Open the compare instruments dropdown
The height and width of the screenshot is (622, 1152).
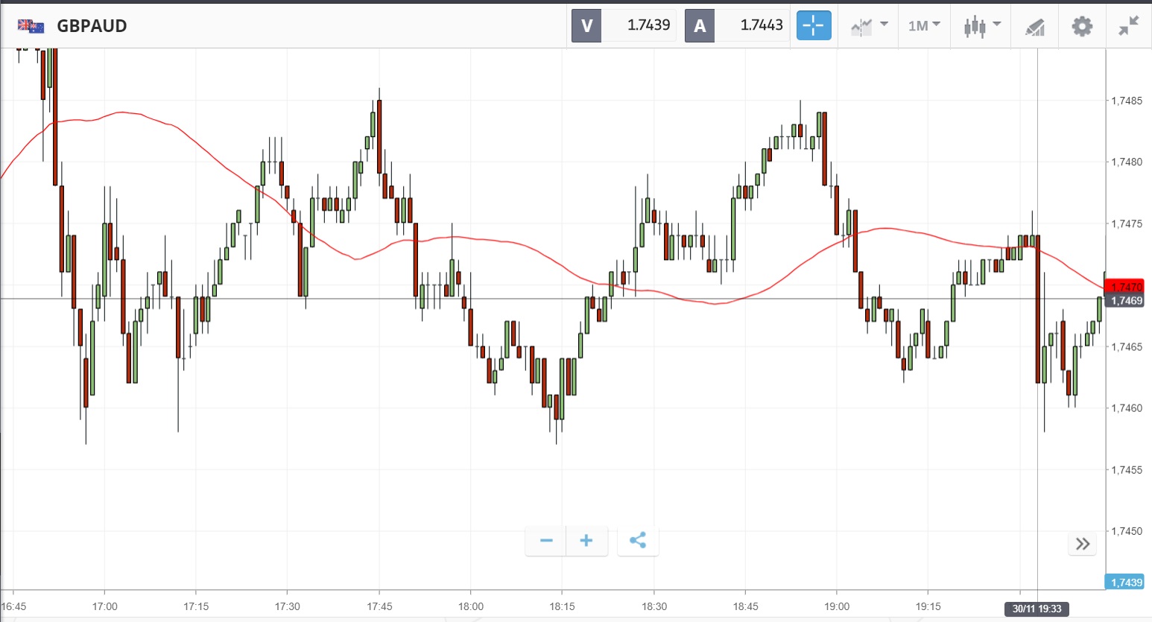point(869,26)
